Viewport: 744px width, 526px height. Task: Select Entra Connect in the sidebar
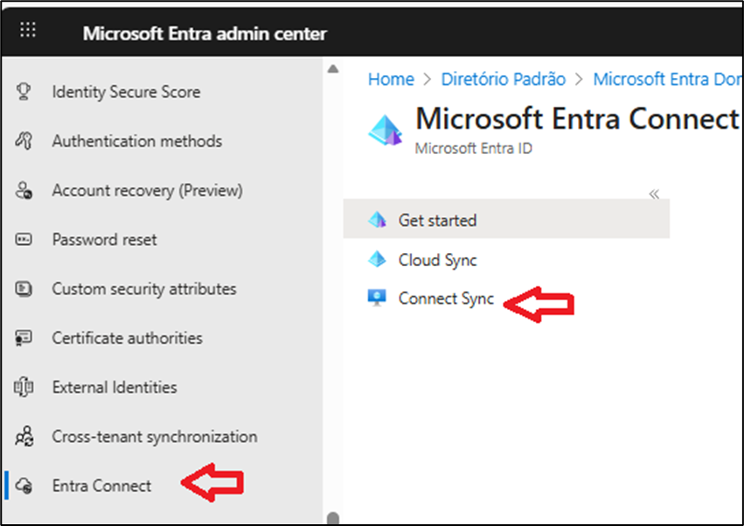pyautogui.click(x=101, y=486)
